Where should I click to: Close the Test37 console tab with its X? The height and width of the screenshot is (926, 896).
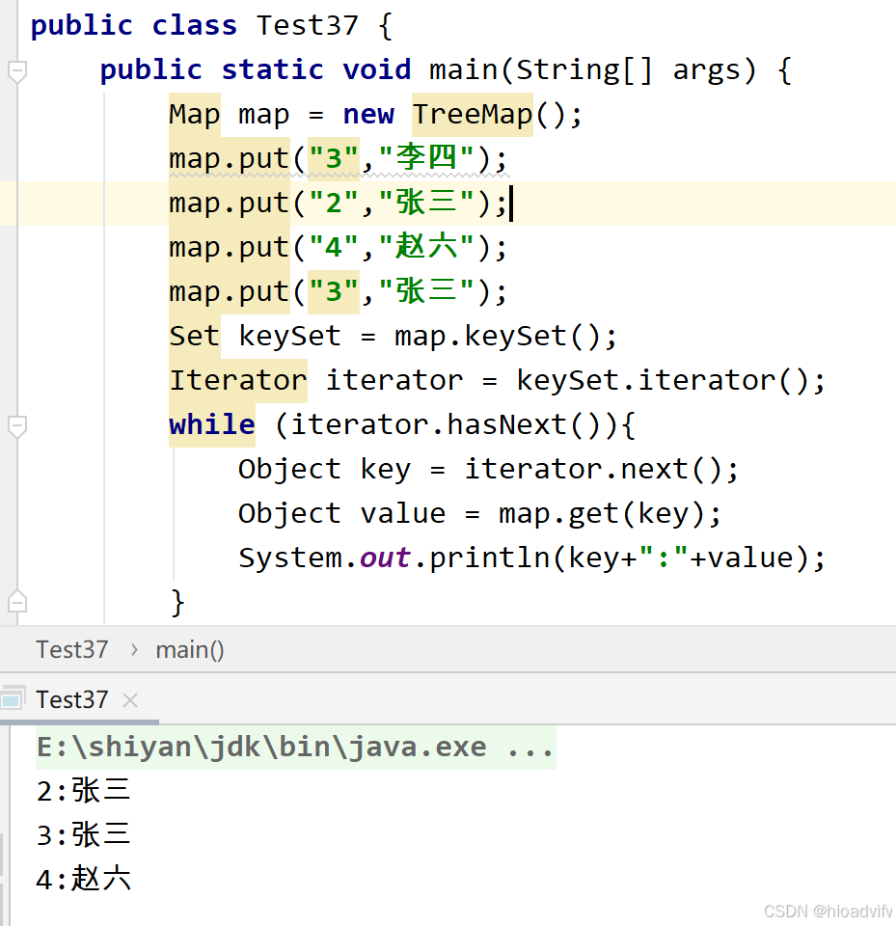(129, 700)
